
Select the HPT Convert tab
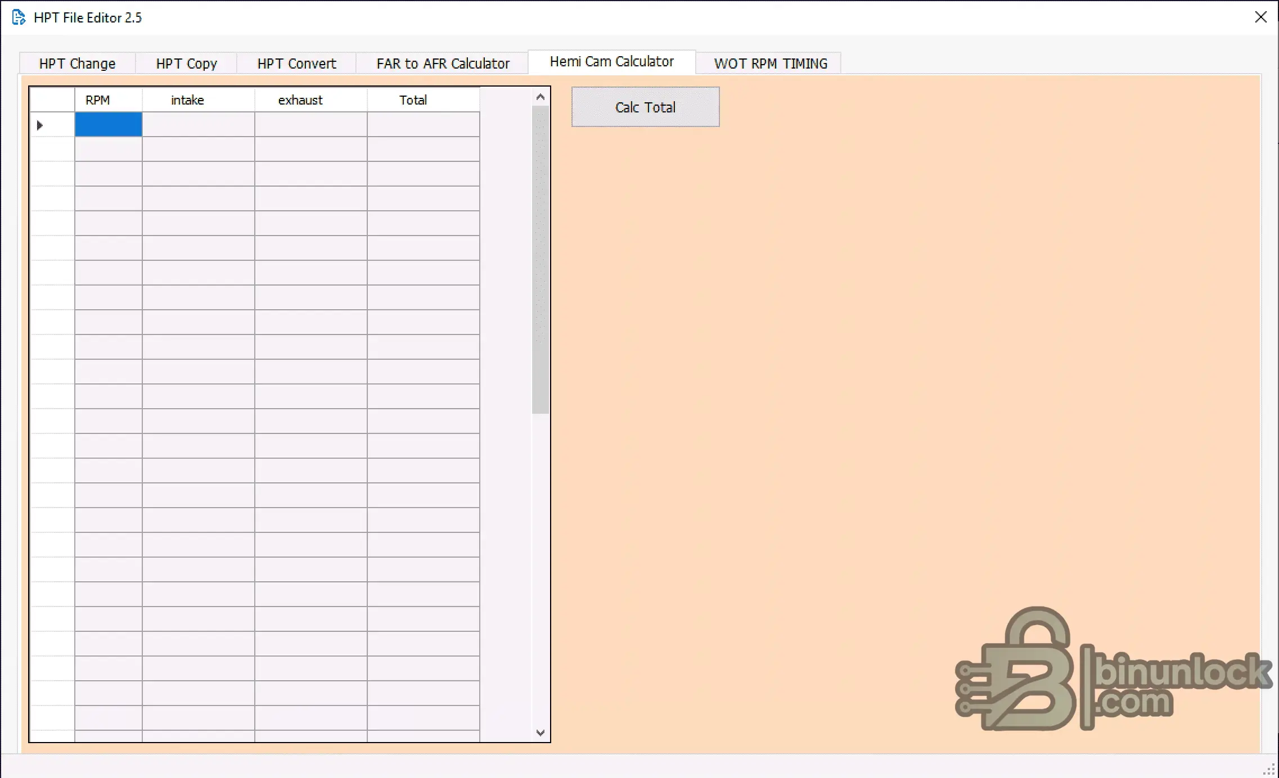[x=296, y=64]
